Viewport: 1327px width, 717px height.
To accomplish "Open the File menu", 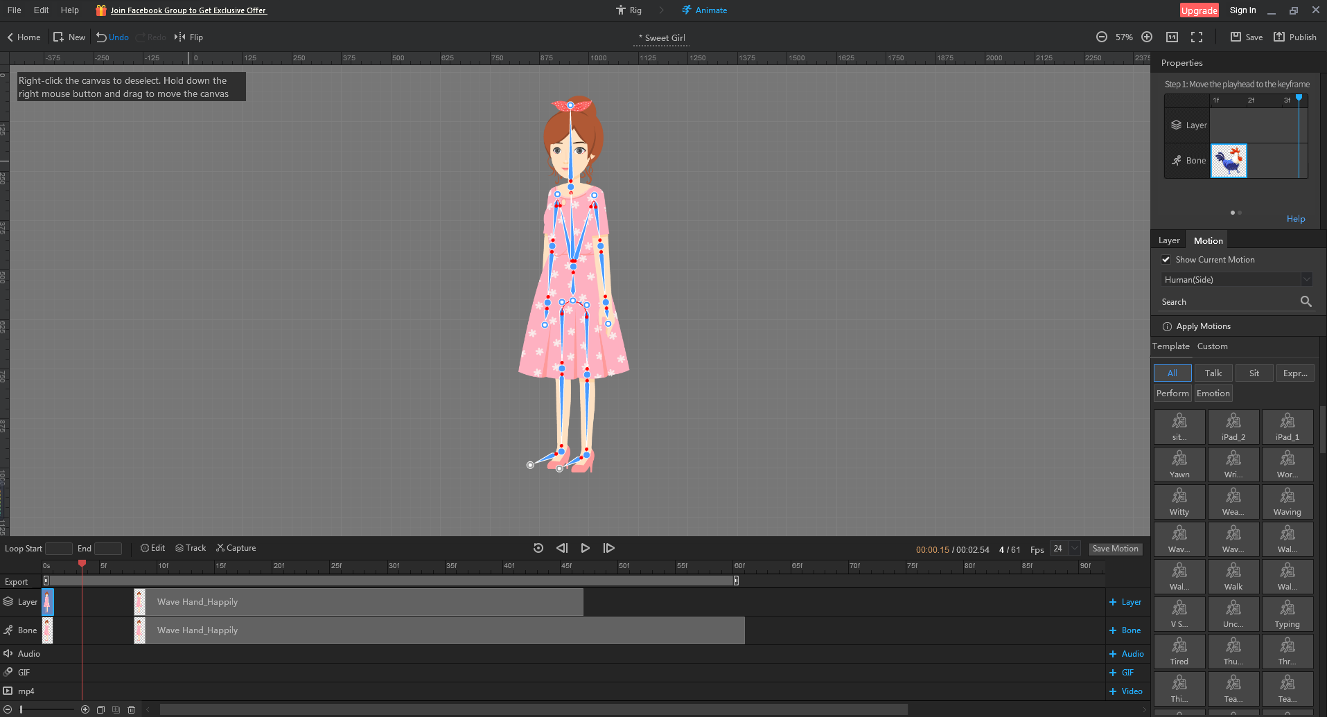I will pos(13,10).
